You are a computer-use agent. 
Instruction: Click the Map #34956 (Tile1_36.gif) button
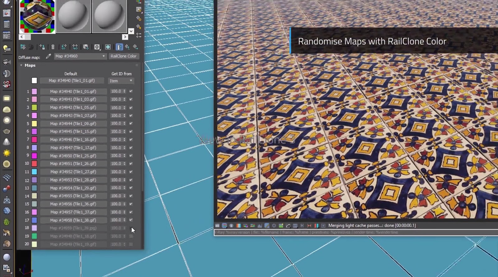click(x=73, y=204)
